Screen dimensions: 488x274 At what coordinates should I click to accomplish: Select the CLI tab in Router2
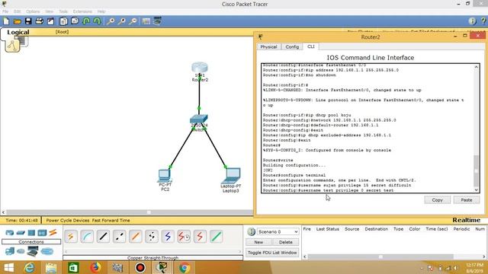(311, 46)
